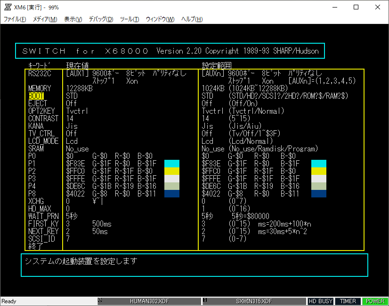This screenshot has height=306, width=389.
Task: Open the ヘルプ(H) menu
Action: tap(192, 19)
